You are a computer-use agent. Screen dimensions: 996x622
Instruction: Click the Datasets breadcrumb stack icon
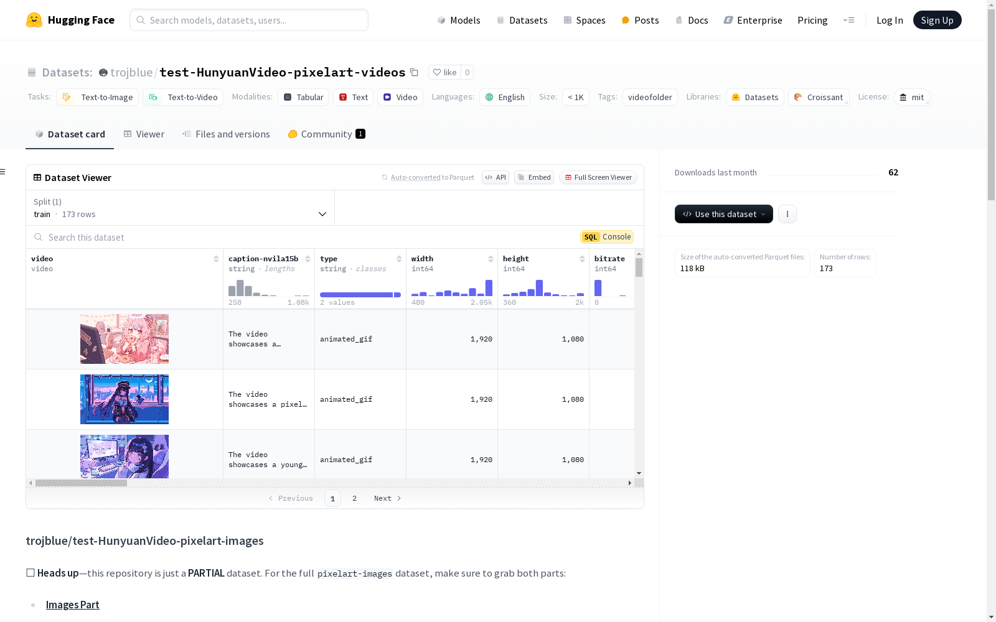(x=32, y=73)
